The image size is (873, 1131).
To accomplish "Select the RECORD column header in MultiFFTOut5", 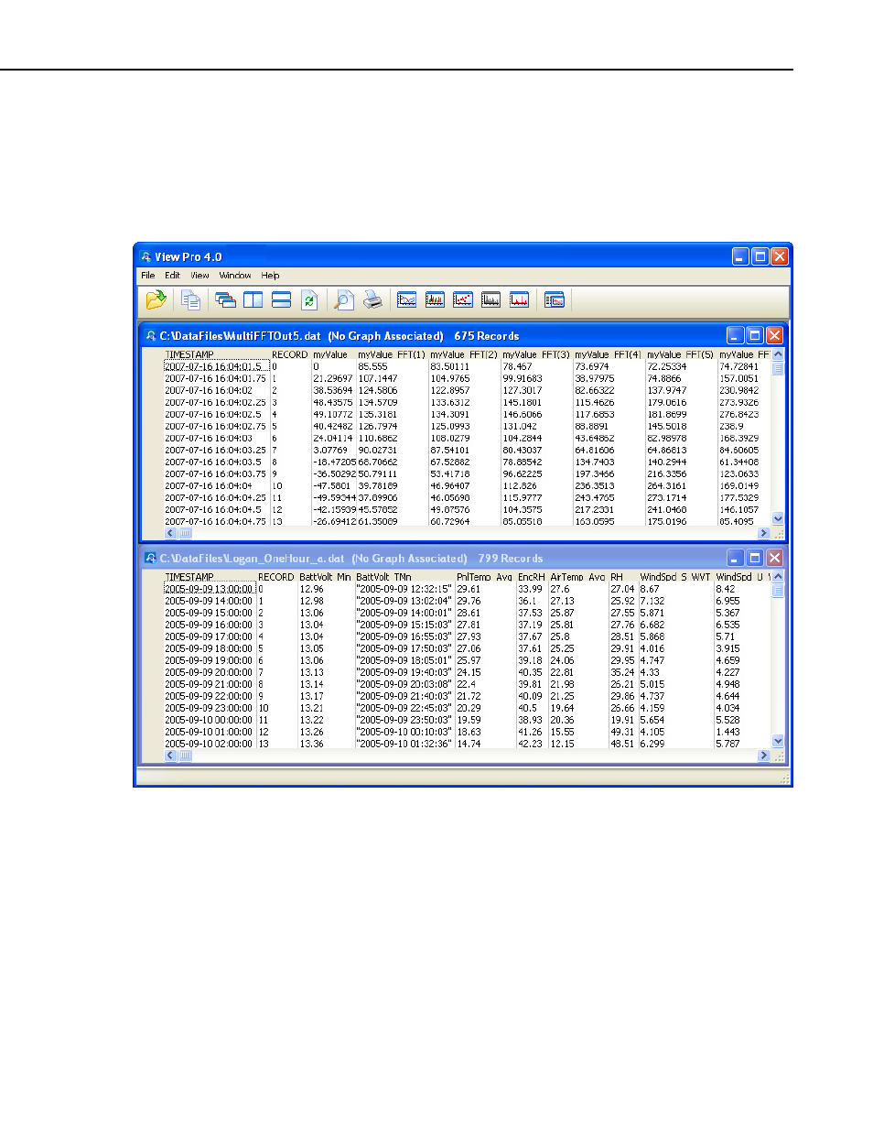I will pyautogui.click(x=290, y=354).
